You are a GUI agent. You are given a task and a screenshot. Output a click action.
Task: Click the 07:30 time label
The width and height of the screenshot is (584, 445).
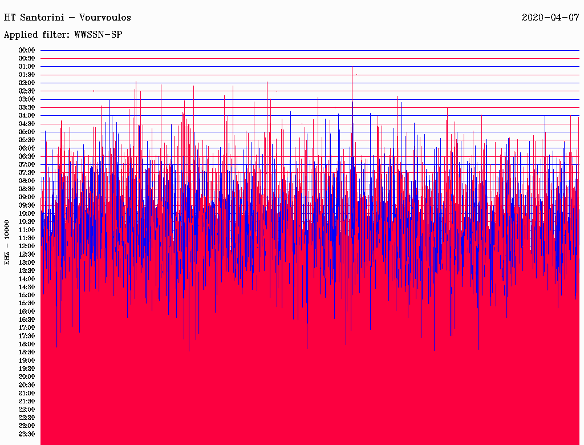27,173
